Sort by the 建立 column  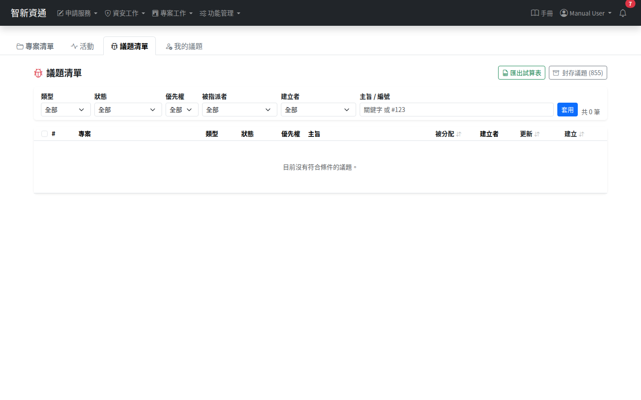point(574,134)
